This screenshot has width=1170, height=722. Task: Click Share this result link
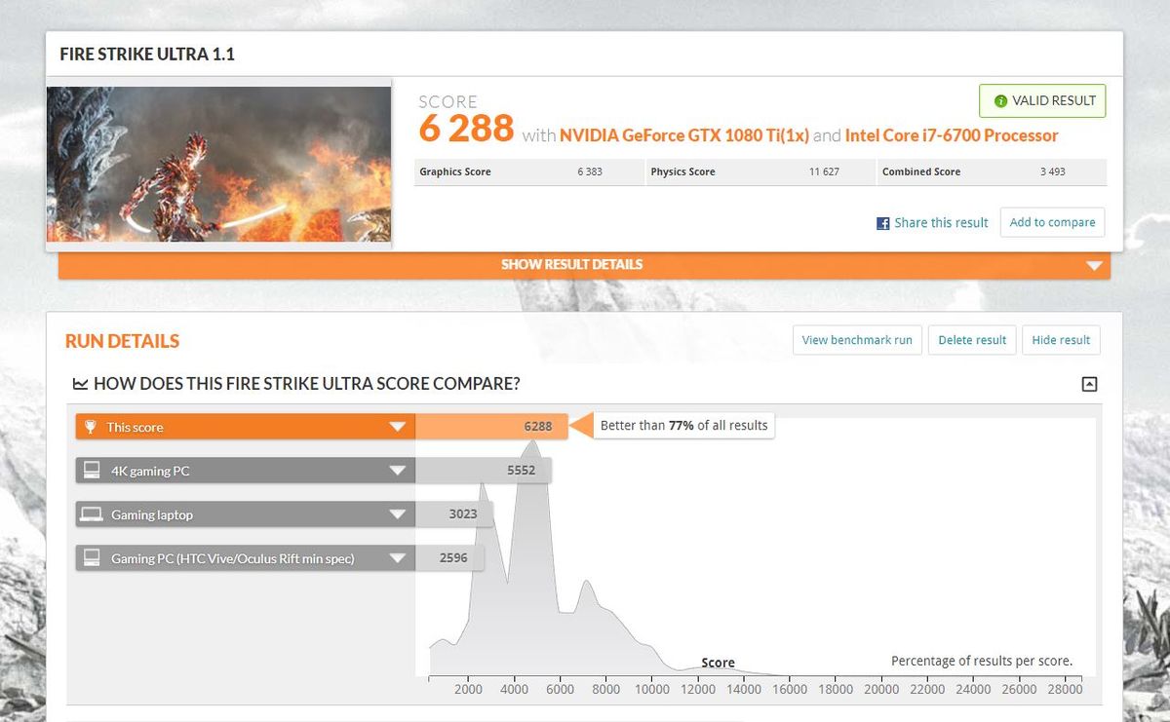941,223
